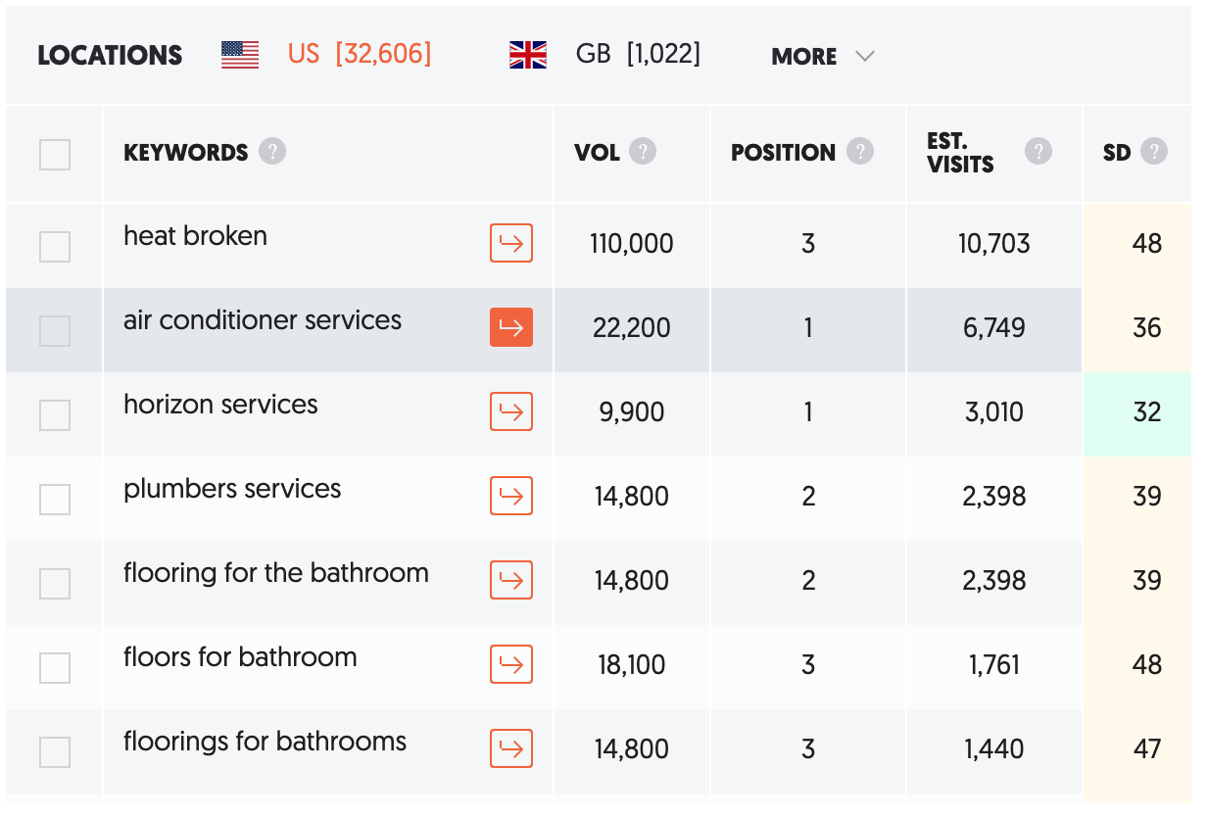Switch to GB location tab
The image size is (1207, 817).
[x=604, y=54]
